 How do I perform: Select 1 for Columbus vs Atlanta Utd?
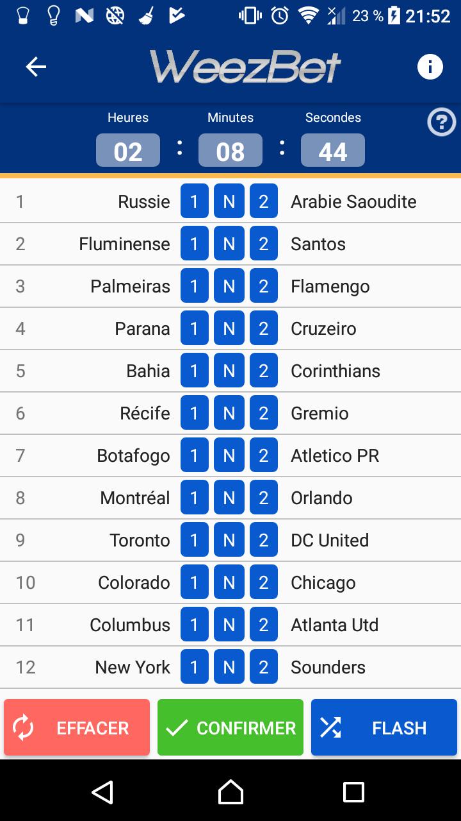(x=195, y=625)
